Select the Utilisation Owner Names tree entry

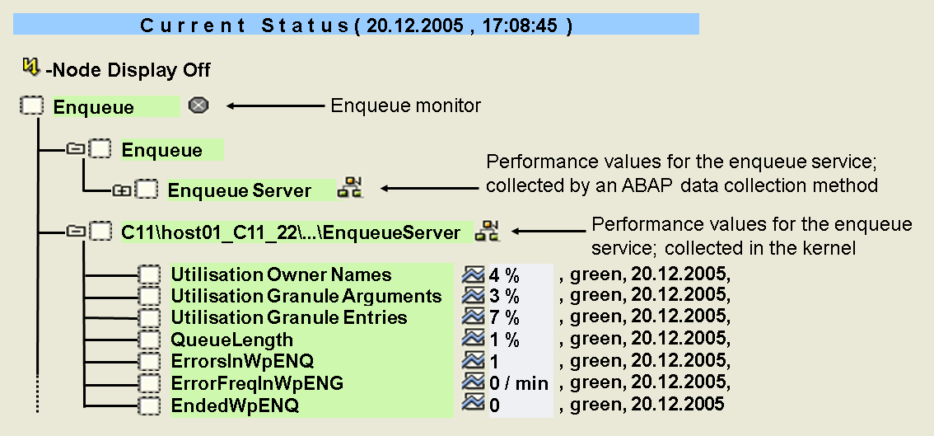(x=281, y=274)
